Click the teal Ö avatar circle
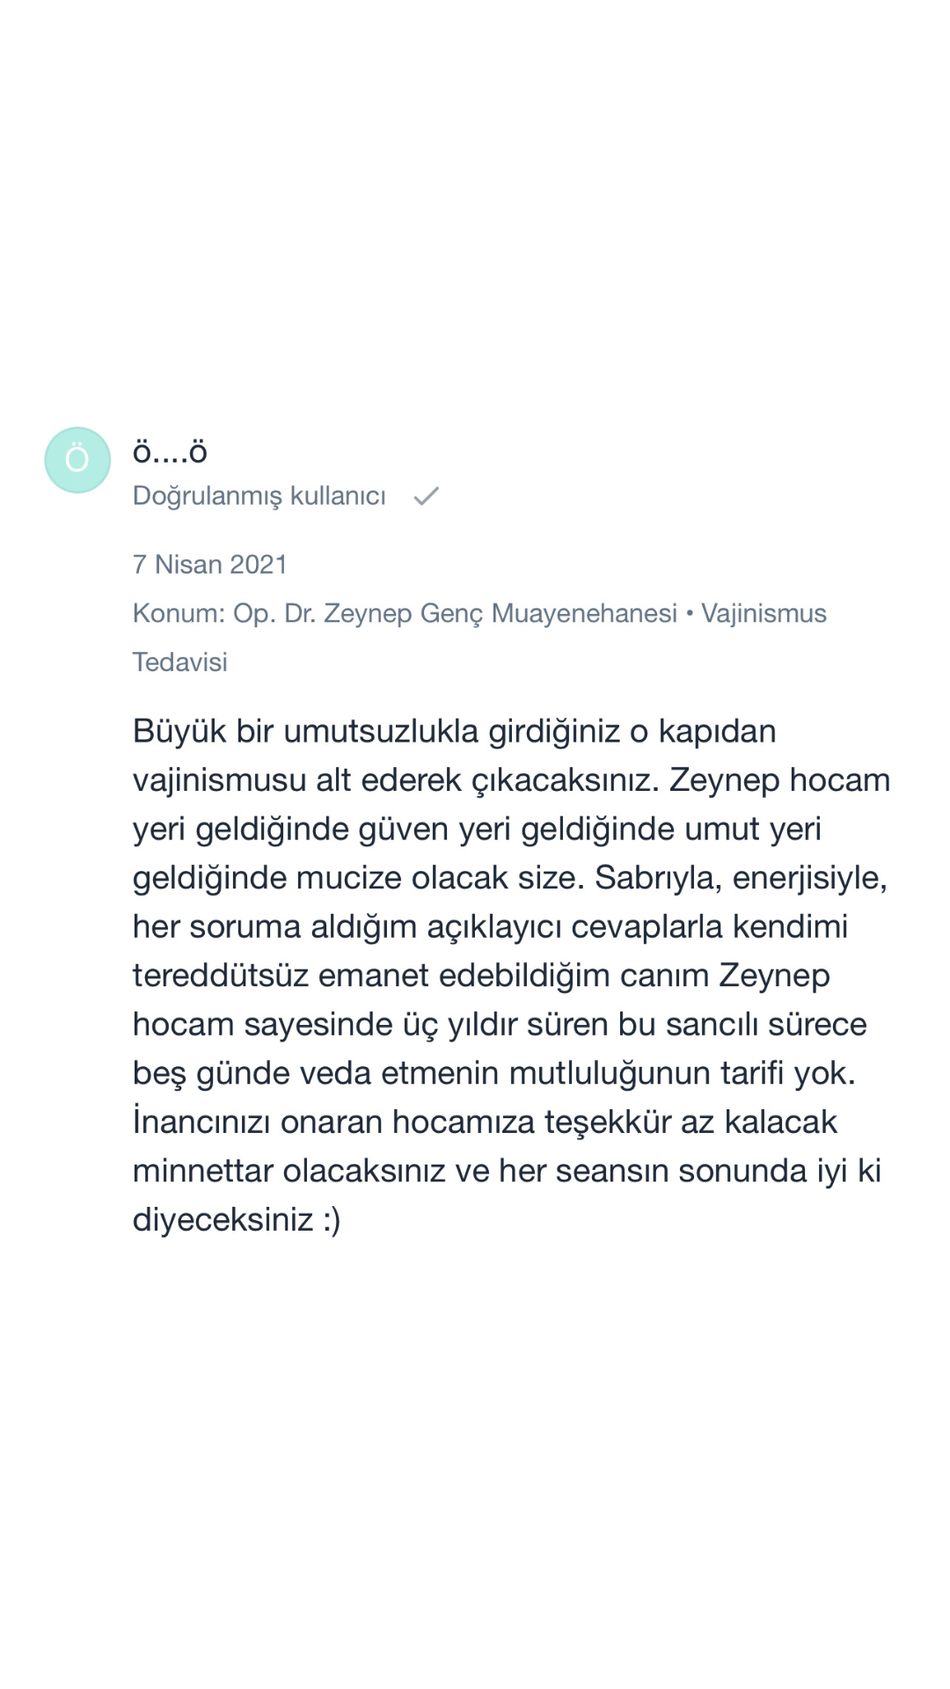 click(77, 460)
